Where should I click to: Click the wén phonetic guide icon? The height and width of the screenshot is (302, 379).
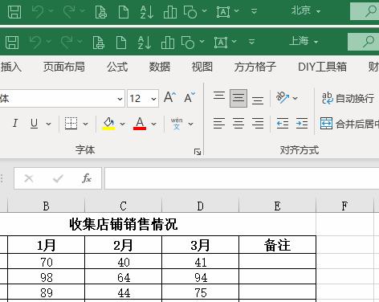tap(177, 124)
